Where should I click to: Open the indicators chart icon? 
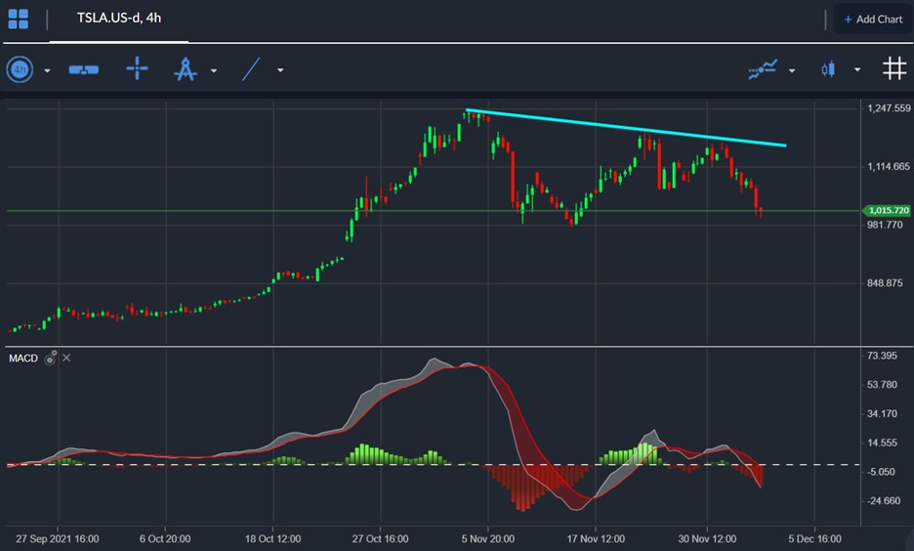[x=763, y=69]
